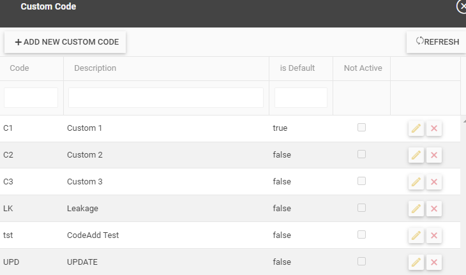Close the Custom Code dialog
The width and height of the screenshot is (466, 275).
(x=462, y=6)
